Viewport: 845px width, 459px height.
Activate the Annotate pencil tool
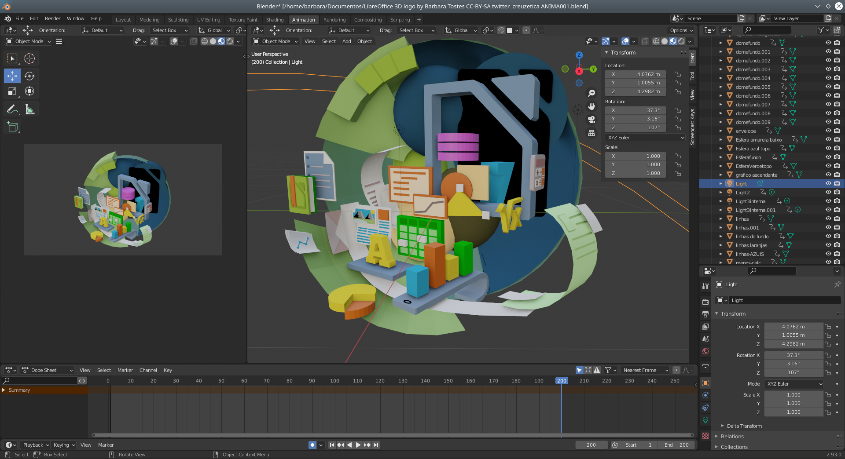[12, 109]
